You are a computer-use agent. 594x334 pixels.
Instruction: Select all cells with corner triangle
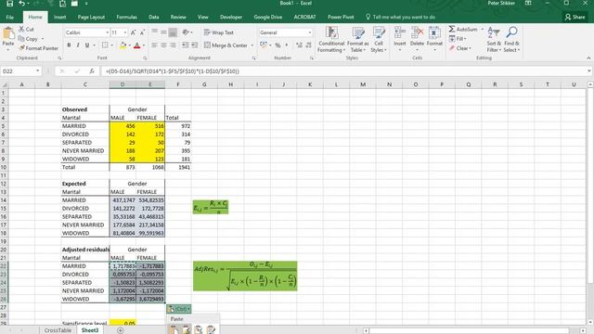[4, 84]
